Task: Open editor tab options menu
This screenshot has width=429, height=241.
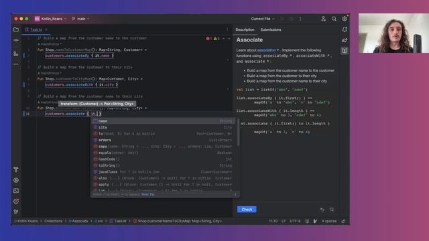Action: tap(227, 29)
